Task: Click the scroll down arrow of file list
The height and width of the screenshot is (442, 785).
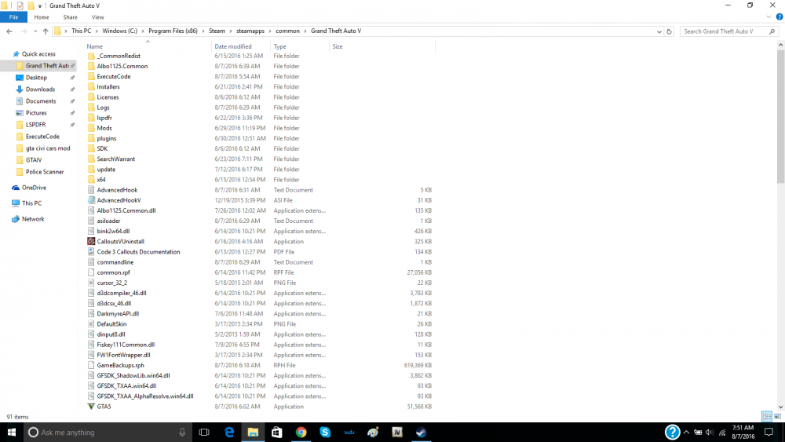Action: click(x=780, y=407)
